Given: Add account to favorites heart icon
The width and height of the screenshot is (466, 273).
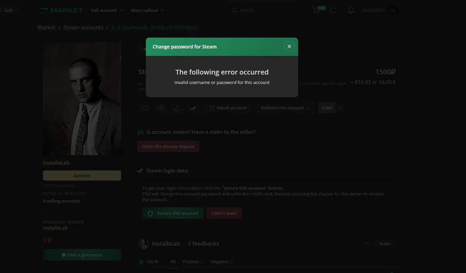Looking at the screenshot, I should click(x=145, y=108).
